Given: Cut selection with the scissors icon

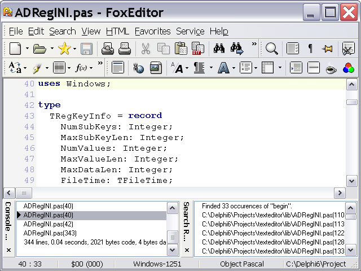Looking at the screenshot, I should [x=146, y=49].
